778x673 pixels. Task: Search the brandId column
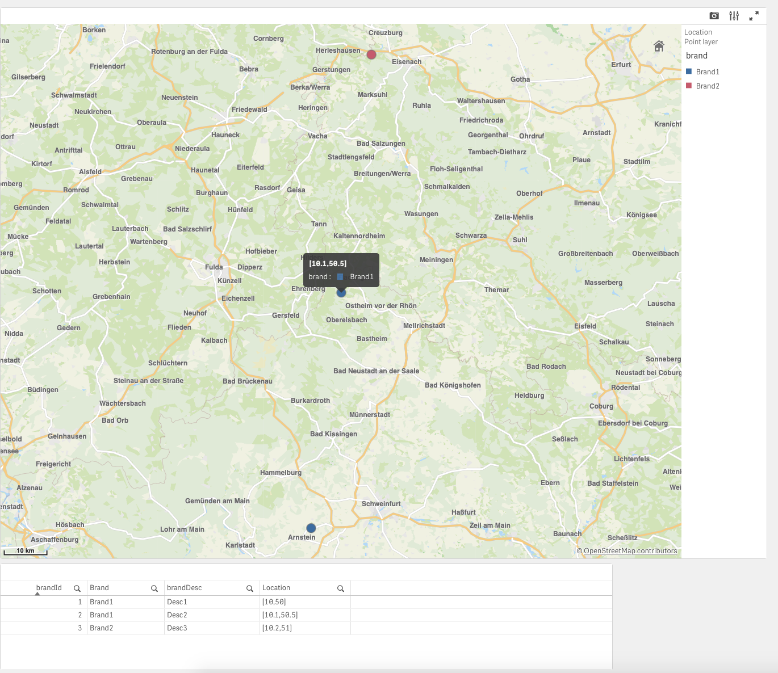coord(77,588)
